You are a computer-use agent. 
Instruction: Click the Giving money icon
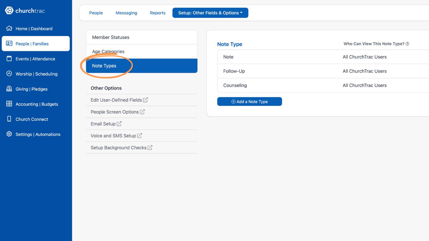(x=9, y=89)
